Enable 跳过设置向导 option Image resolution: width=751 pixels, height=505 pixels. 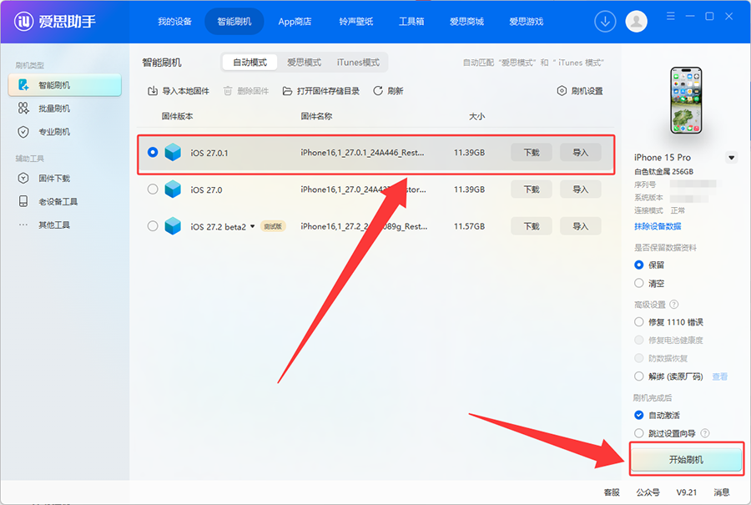point(638,433)
